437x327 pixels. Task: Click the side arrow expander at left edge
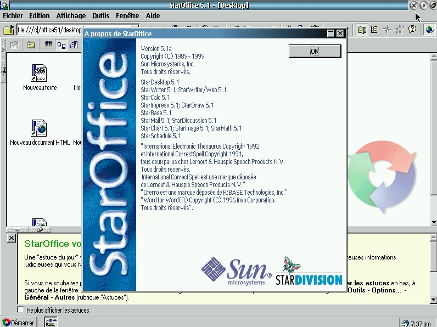(x=3, y=49)
